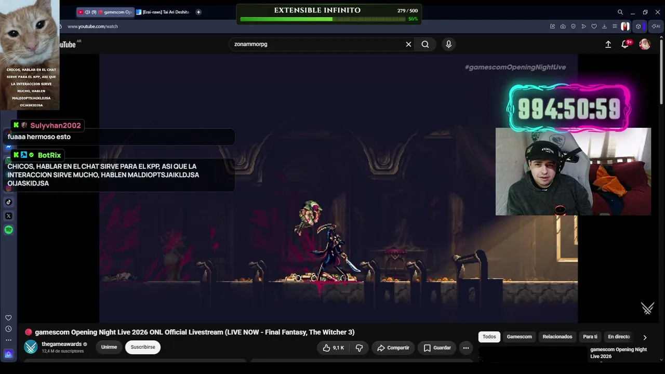
Task: Open browser downloads icon
Action: (604, 26)
